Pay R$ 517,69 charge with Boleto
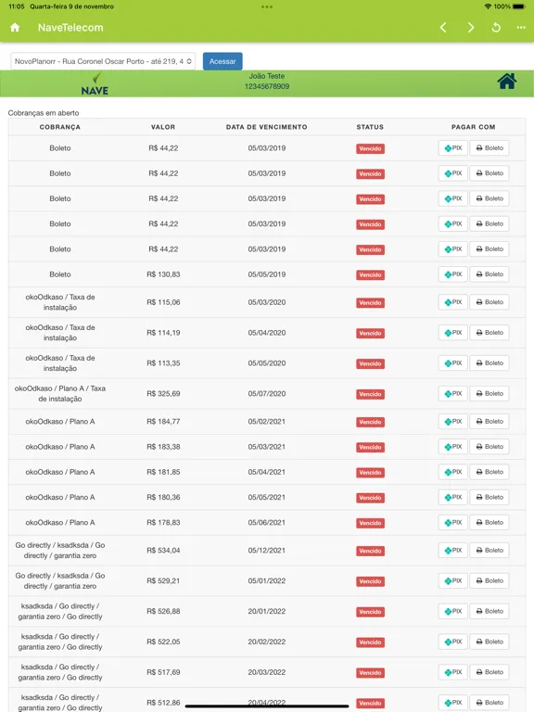 (489, 671)
